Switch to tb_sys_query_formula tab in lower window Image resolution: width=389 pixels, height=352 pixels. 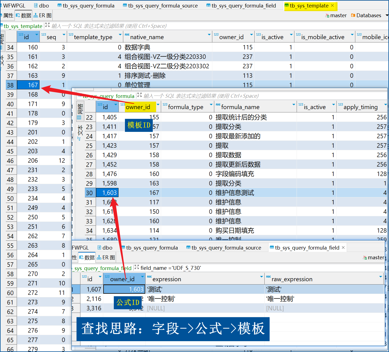149,248
